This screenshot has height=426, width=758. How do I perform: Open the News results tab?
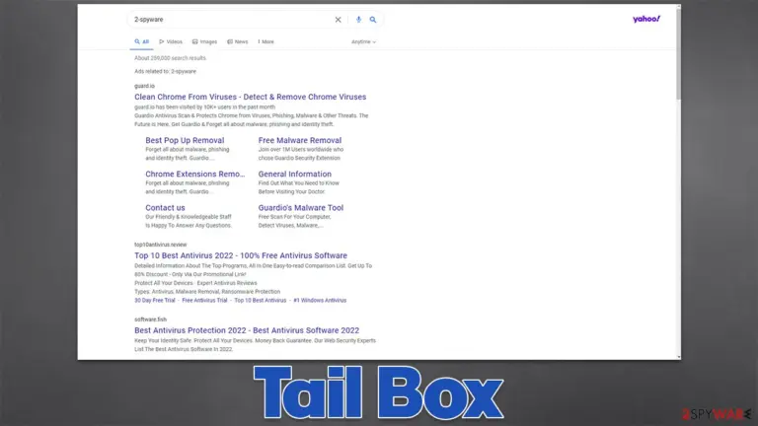point(237,42)
